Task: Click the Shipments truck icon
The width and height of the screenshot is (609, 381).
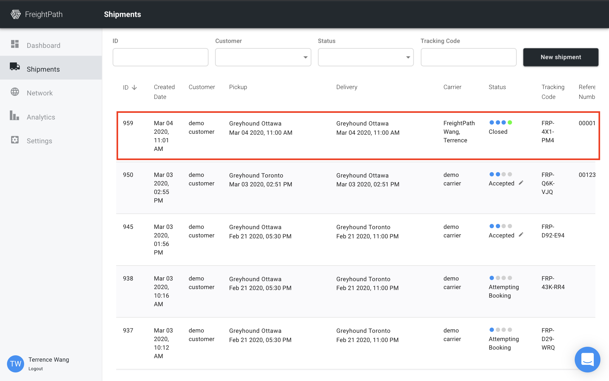Action: click(15, 67)
